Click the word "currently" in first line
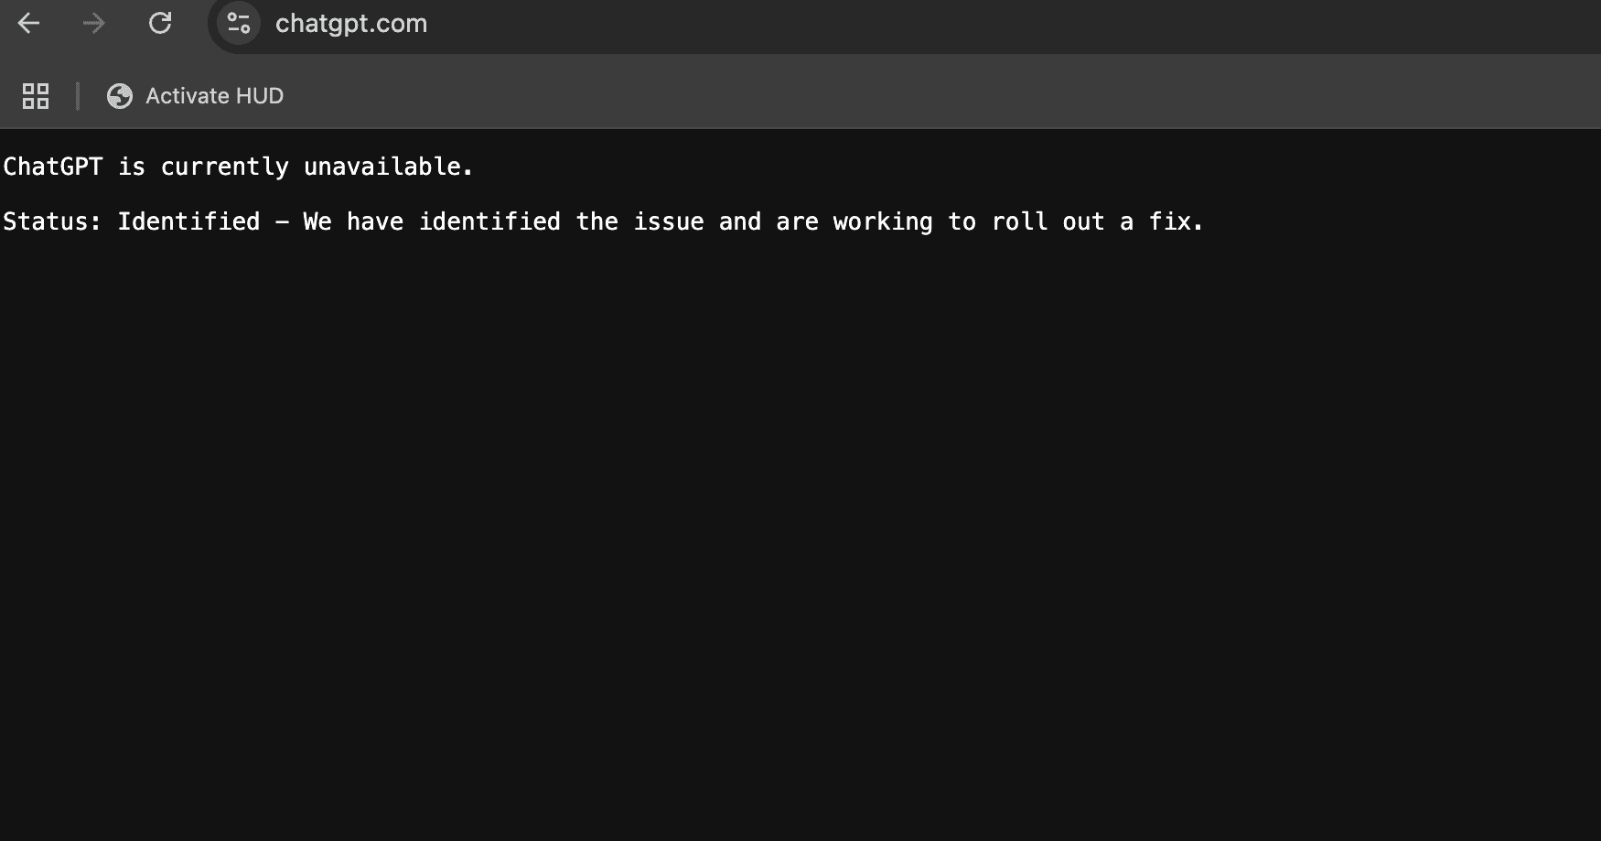1601x841 pixels. click(x=224, y=167)
